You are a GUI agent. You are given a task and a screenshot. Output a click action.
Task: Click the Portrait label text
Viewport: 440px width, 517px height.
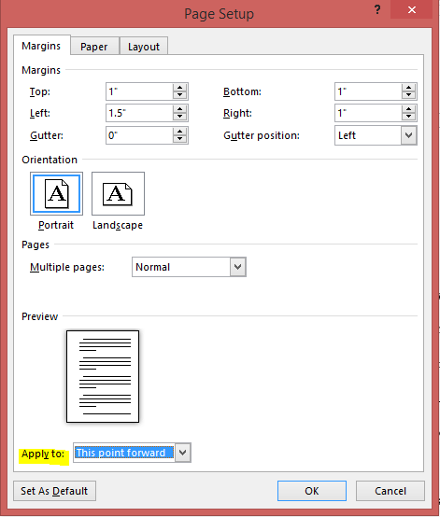click(56, 225)
